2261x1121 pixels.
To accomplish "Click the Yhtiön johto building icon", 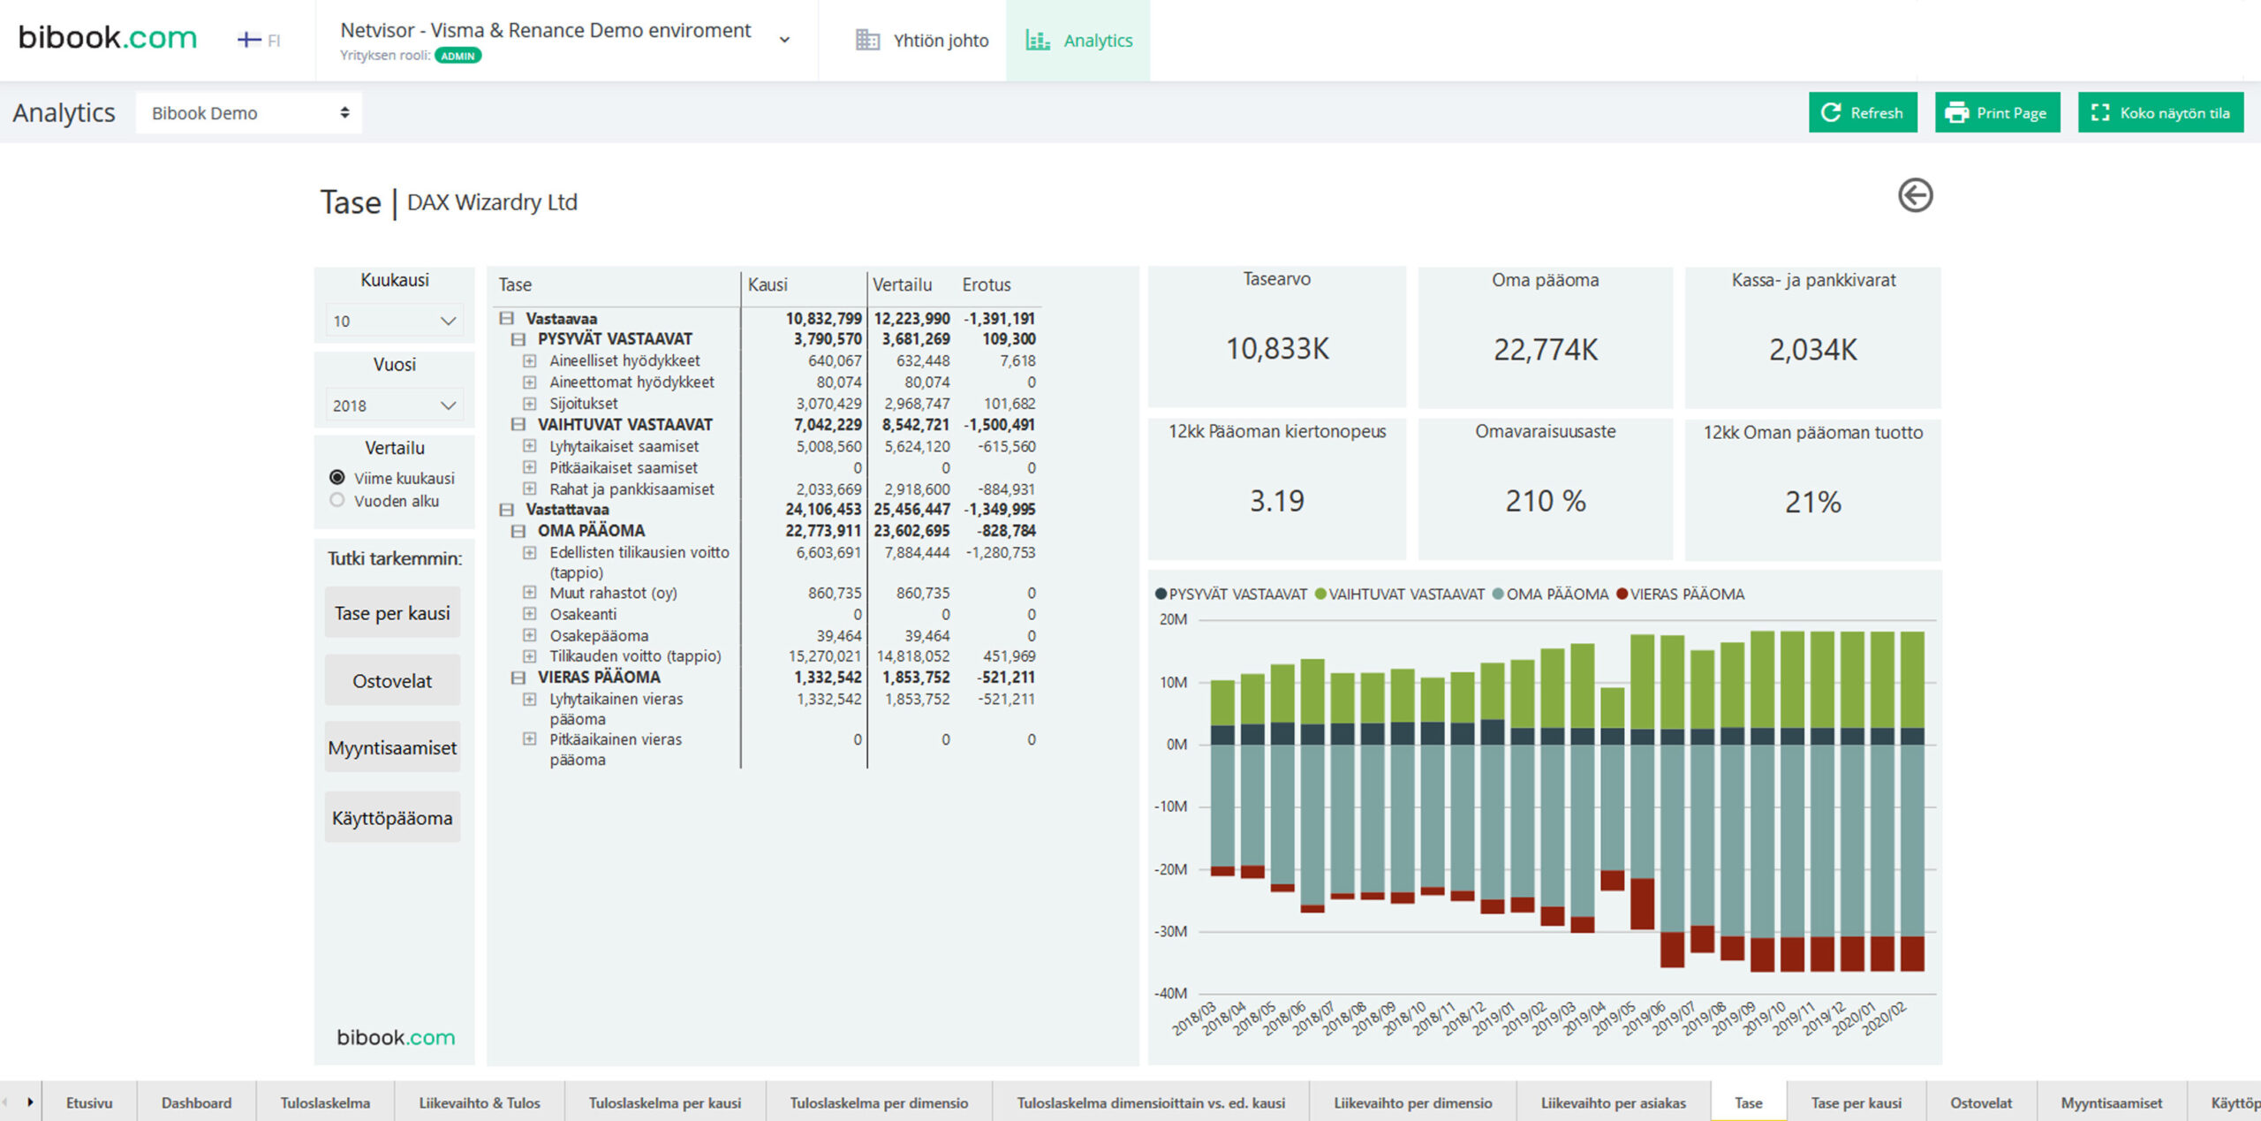I will [867, 41].
